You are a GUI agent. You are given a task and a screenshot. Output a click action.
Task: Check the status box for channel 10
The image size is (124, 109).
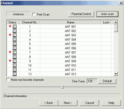click(x=15, y=65)
